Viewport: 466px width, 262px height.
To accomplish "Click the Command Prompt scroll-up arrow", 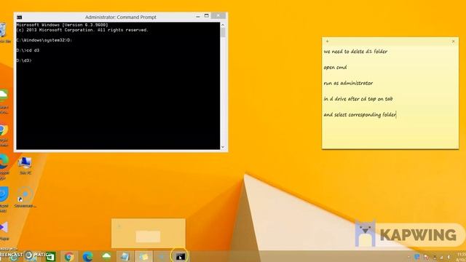I will tap(223, 25).
